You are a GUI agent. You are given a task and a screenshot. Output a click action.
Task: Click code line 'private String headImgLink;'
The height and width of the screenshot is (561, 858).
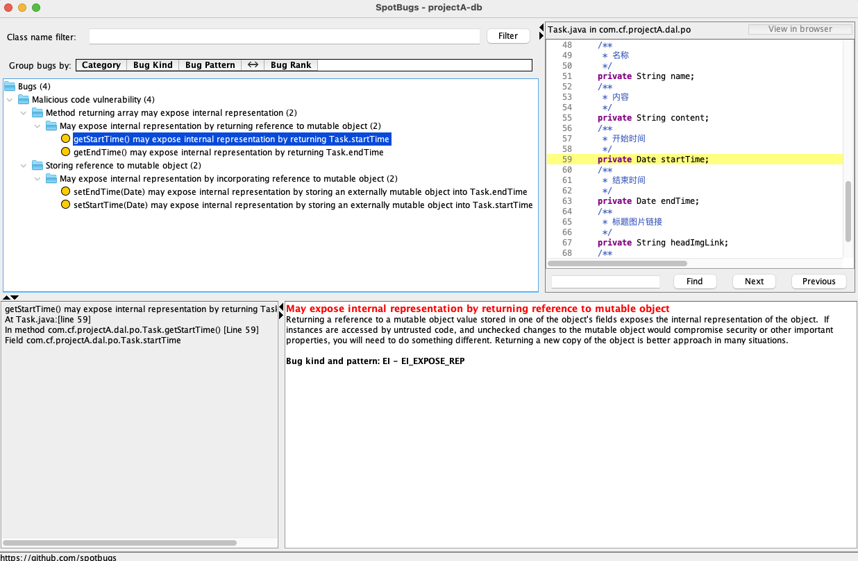point(663,243)
